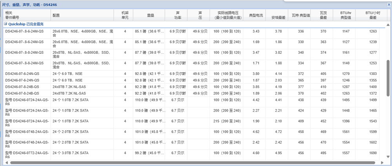Screen dimensions: 392x166
Task: Select the 1465 BTU worst-case cell
Action: pyautogui.click(x=373, y=111)
